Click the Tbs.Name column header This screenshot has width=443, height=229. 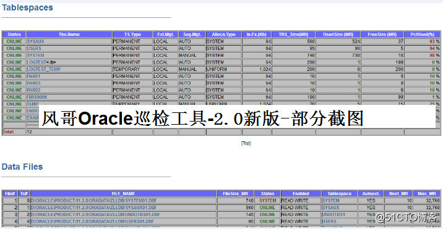pyautogui.click(x=69, y=35)
